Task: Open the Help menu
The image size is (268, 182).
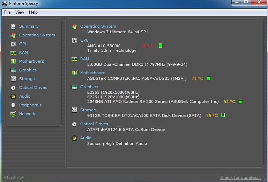Action: [x=33, y=12]
